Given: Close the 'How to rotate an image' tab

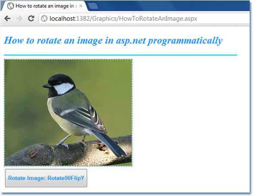Looking at the screenshot, I should (x=81, y=6).
